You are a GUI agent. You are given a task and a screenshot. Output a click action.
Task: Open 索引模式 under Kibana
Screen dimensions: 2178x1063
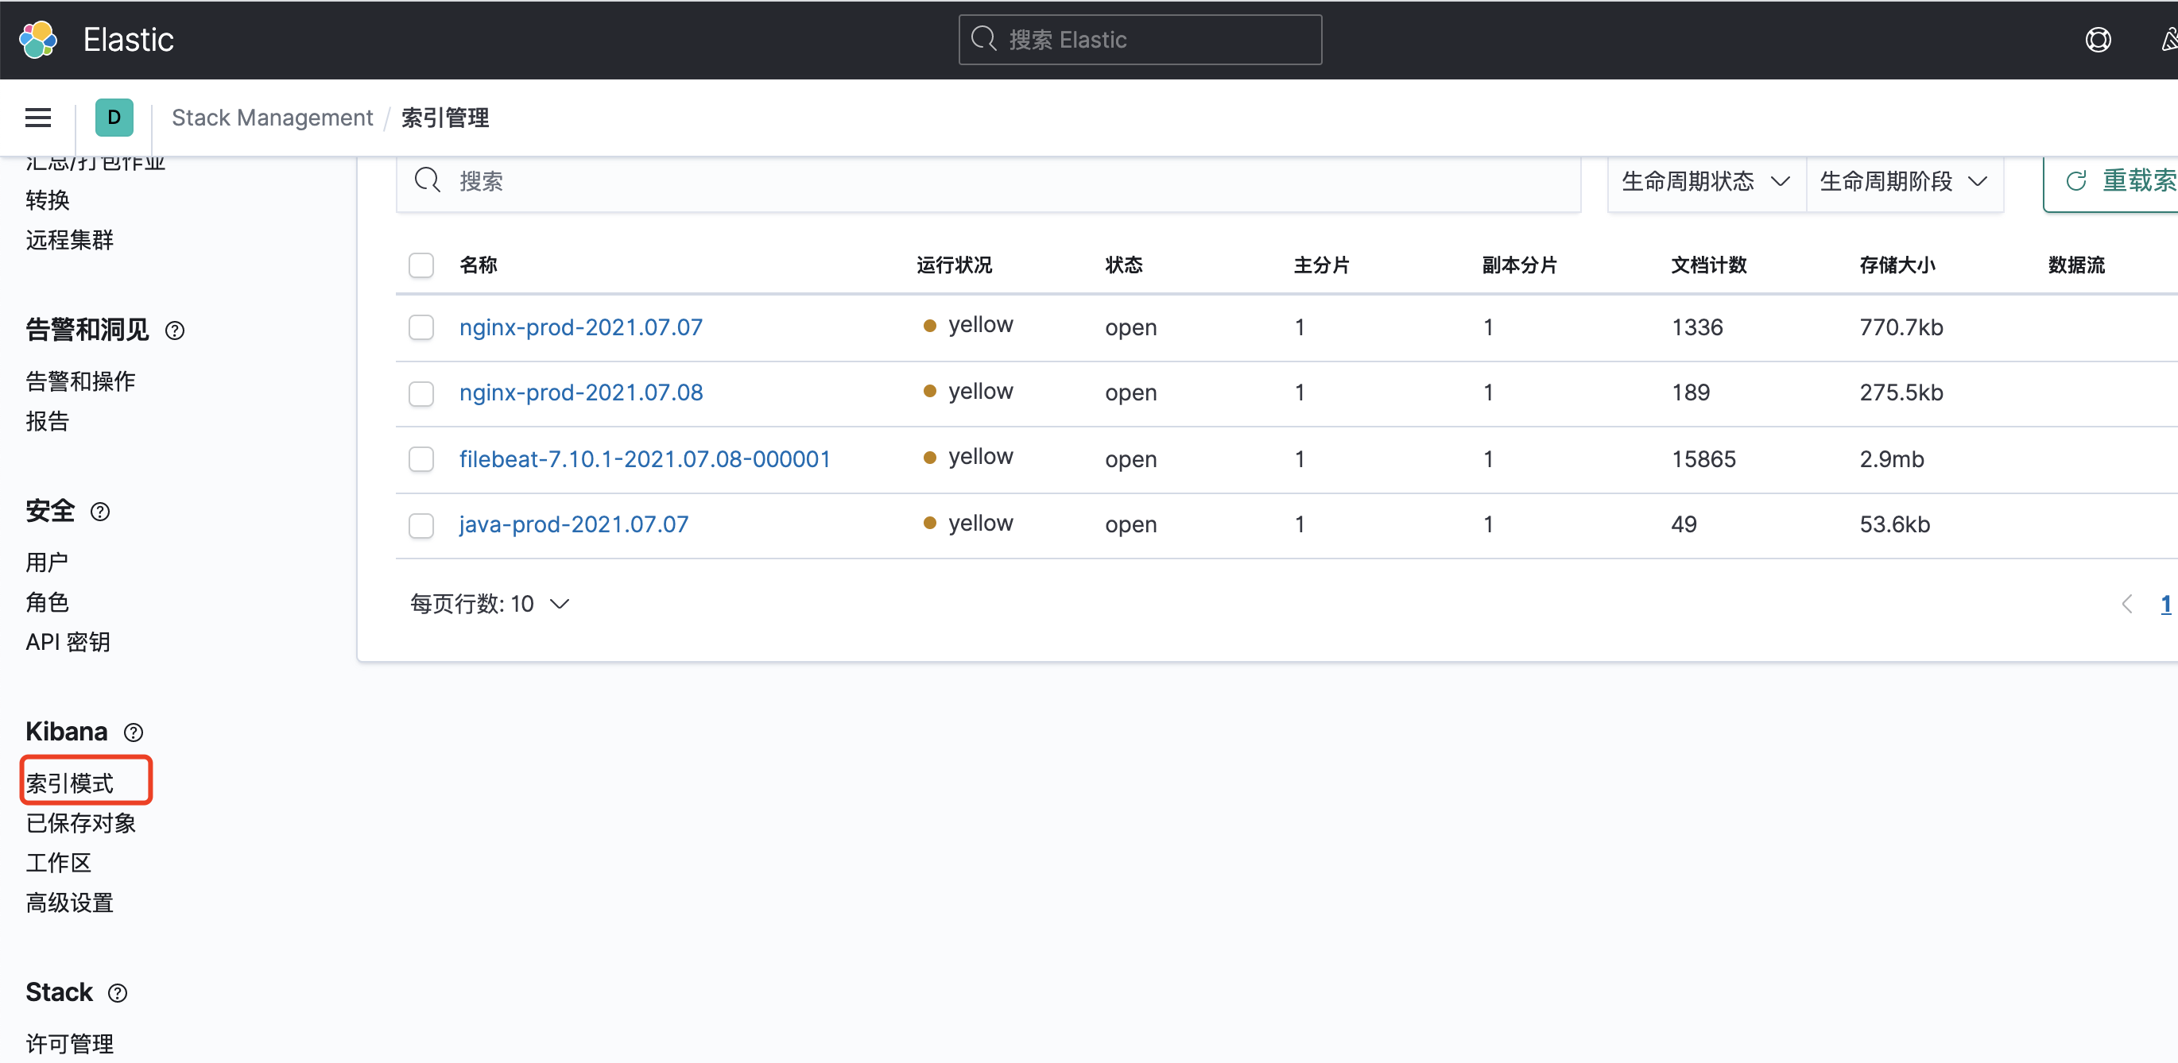(69, 783)
